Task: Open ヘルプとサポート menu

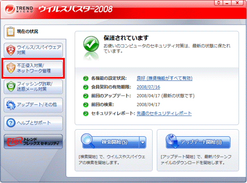Action: [33, 123]
